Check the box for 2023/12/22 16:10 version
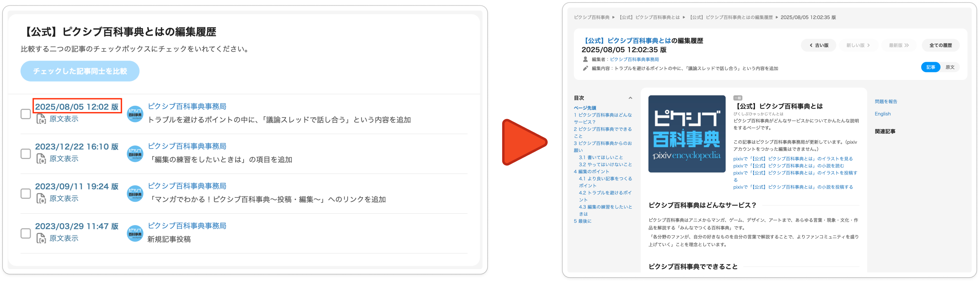 coord(26,154)
